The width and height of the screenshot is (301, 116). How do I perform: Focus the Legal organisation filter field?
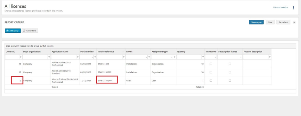click(35, 57)
